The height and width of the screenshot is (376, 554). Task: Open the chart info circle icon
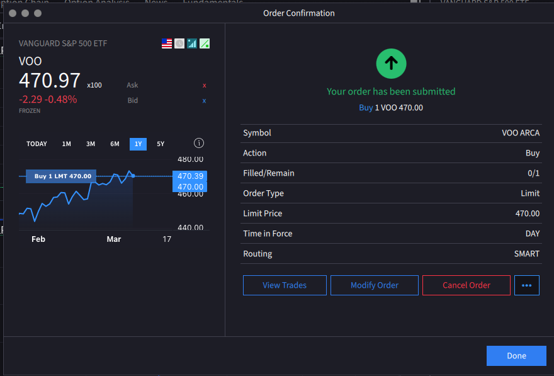coord(198,144)
